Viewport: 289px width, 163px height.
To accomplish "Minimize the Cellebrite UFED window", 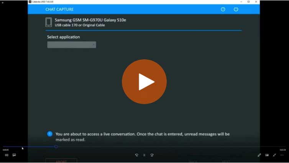I will click(x=241, y=2).
